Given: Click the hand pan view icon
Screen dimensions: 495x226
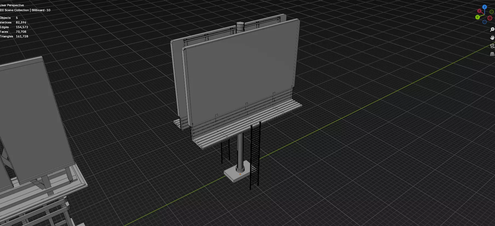Looking at the screenshot, I should 492,38.
